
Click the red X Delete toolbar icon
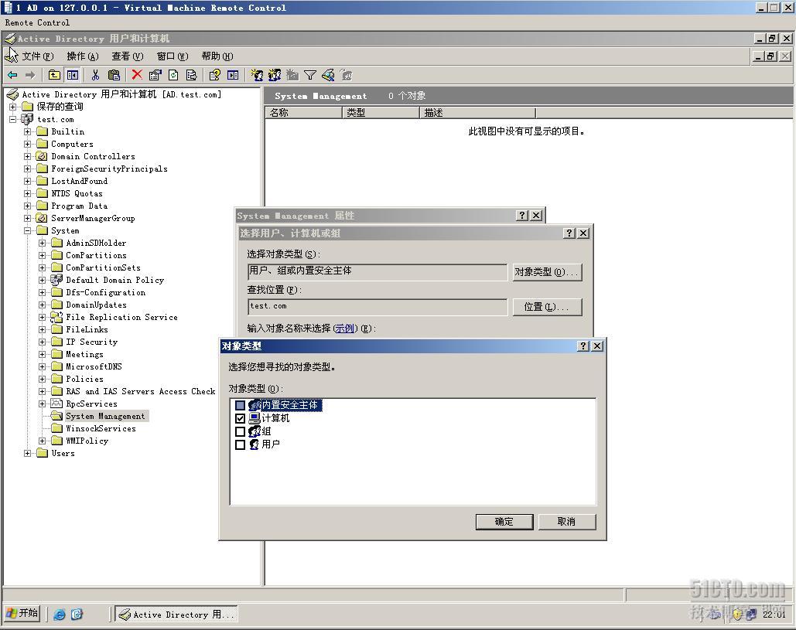coord(137,75)
